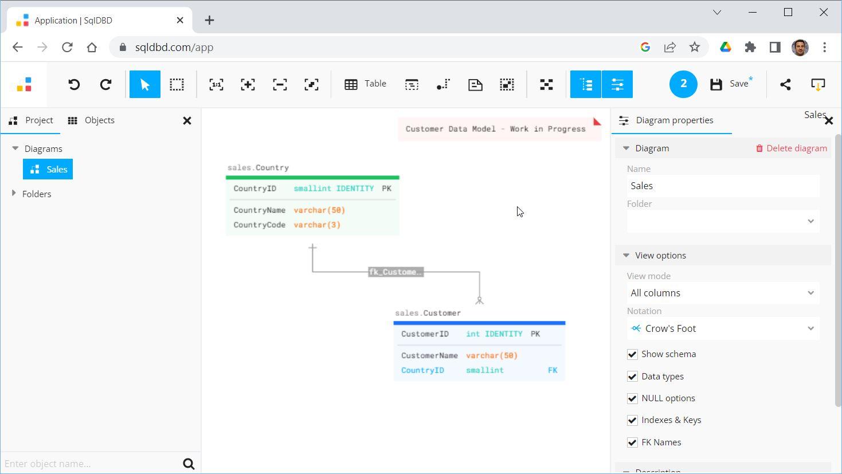Toggle the properties panel

617,85
